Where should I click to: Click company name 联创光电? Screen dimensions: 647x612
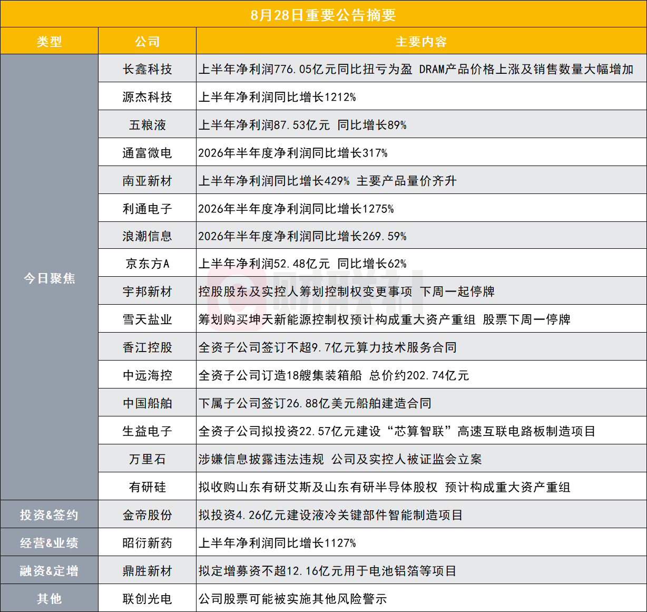148,599
